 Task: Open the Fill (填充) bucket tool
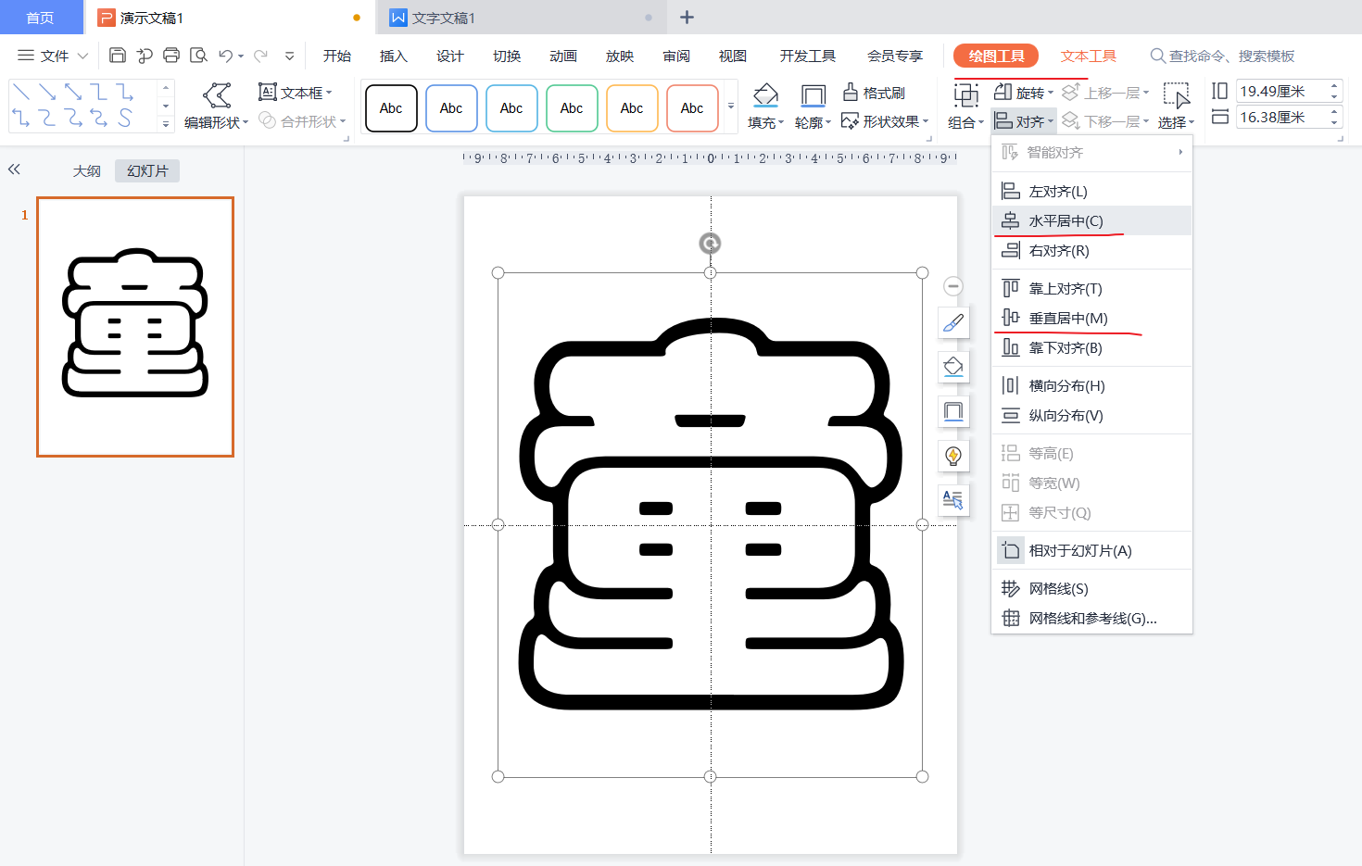[765, 95]
